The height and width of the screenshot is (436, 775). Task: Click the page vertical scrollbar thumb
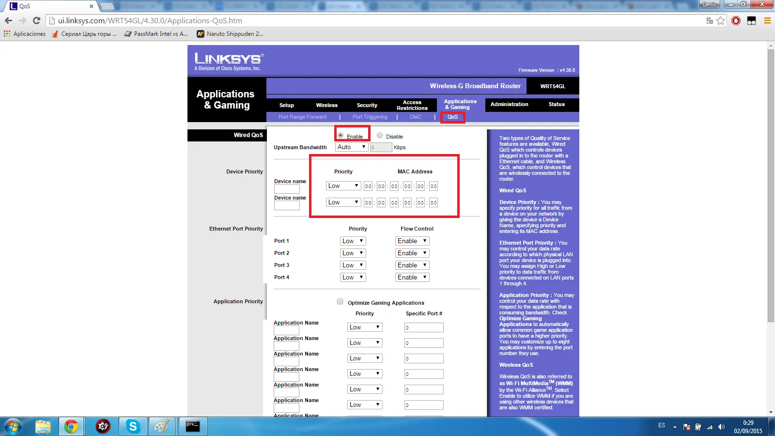(x=771, y=186)
